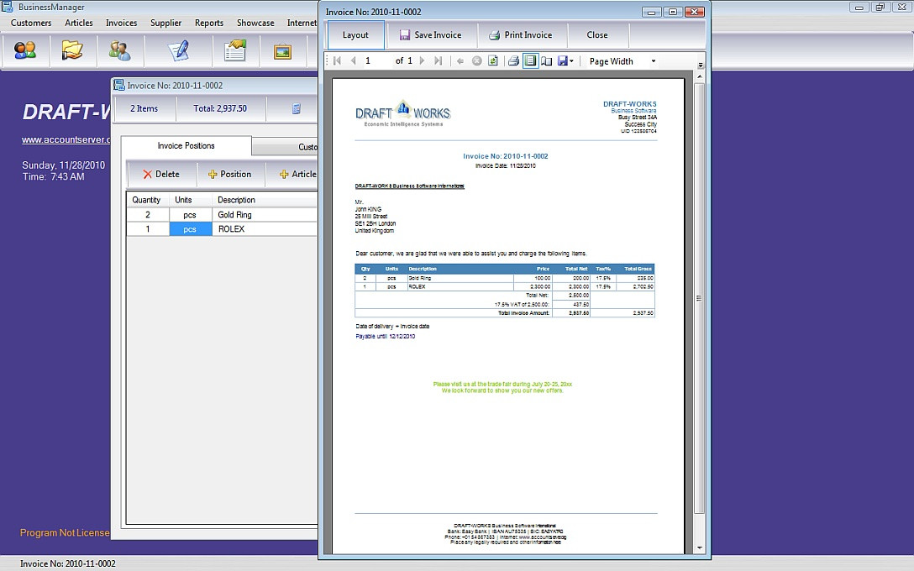Image resolution: width=914 pixels, height=571 pixels.
Task: Click the export floppy disk icon
Action: (x=563, y=60)
